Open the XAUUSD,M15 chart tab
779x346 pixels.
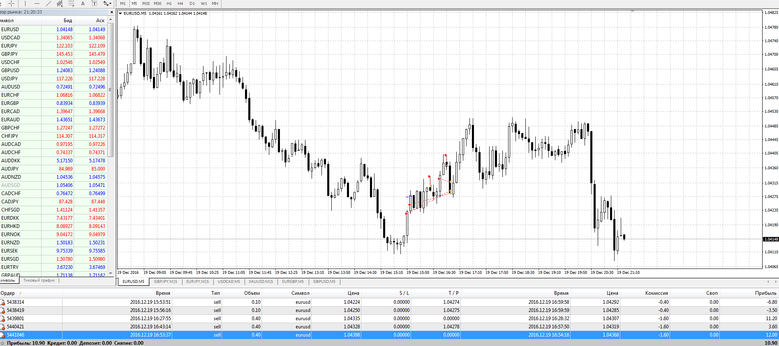(x=261, y=282)
